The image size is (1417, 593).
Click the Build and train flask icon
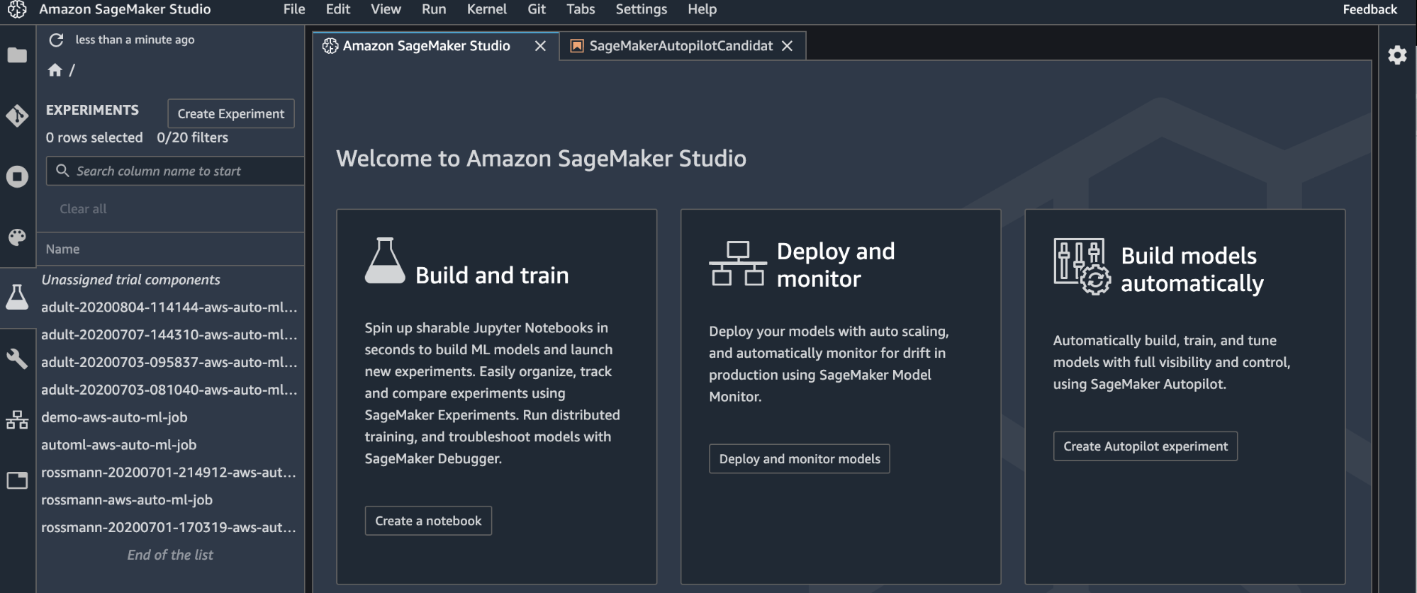click(x=385, y=261)
